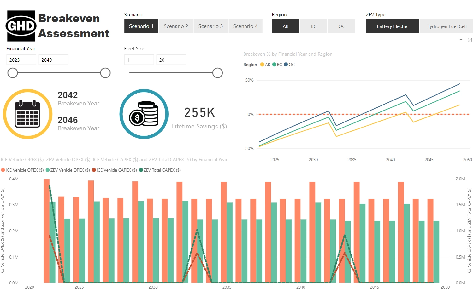
Task: Select the Hydrogen Fuel Cell ZEV type
Action: [x=446, y=26]
